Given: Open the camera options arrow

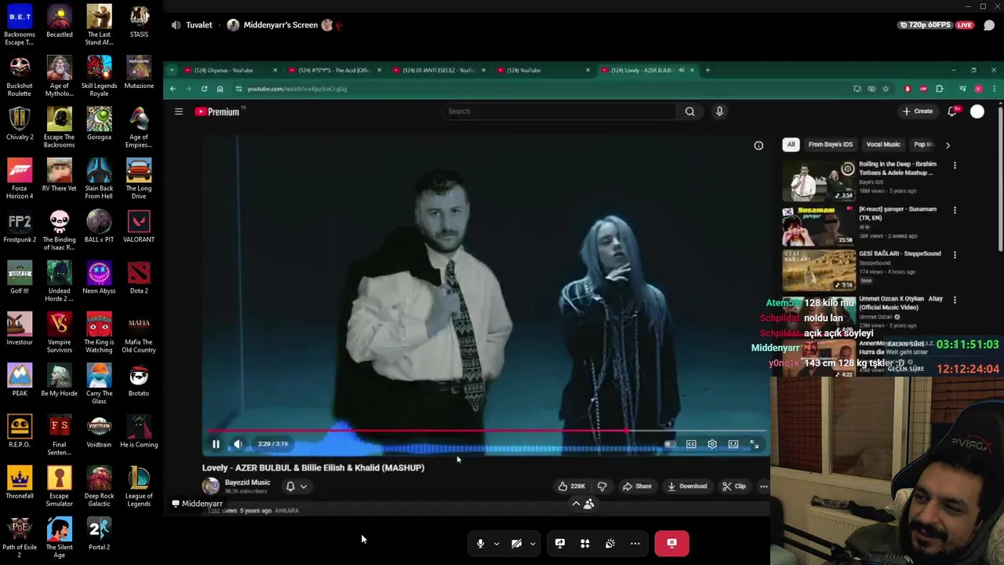Looking at the screenshot, I should point(533,543).
